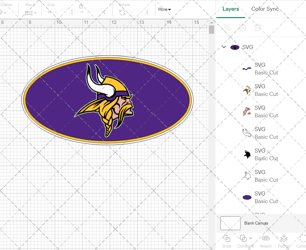Click the Vikings logo on the canvas
Screen dimensions: 306x250
coord(107,100)
